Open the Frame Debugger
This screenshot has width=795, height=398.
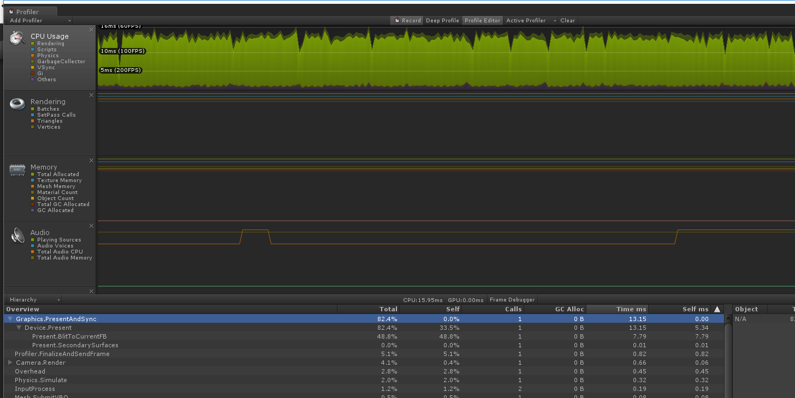point(512,299)
